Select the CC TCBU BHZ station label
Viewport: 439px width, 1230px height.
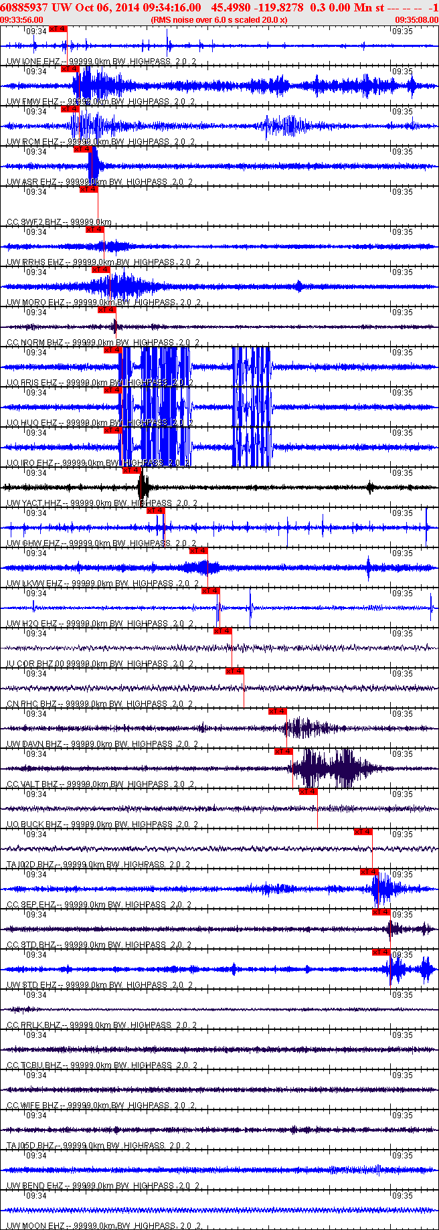point(33,1065)
